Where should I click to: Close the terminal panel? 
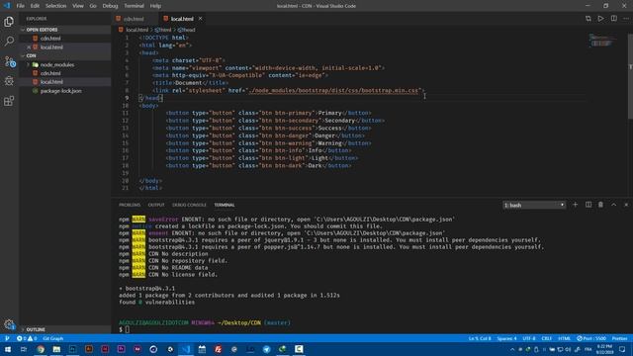pyautogui.click(x=626, y=205)
